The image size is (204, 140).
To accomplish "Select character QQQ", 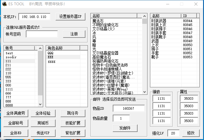I will [63, 53].
